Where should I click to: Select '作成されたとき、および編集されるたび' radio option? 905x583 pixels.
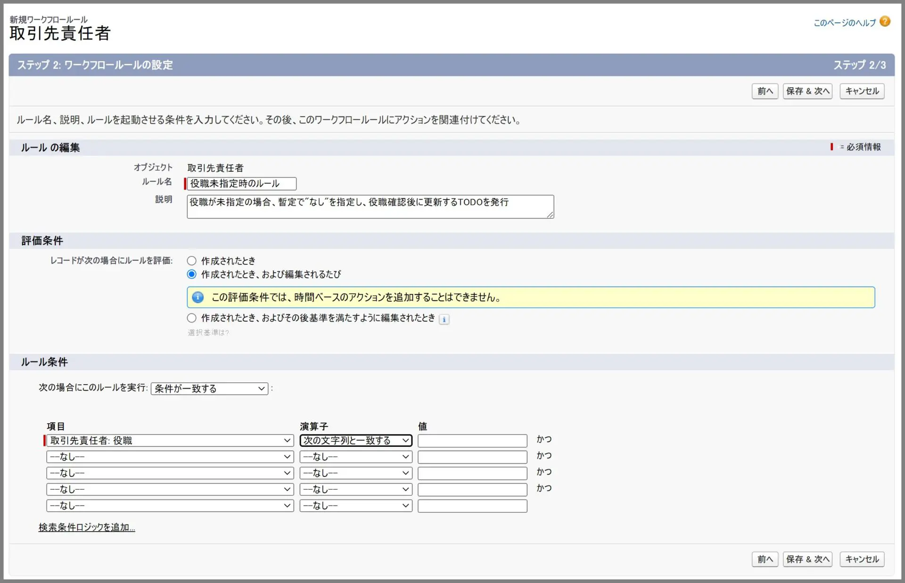tap(191, 274)
